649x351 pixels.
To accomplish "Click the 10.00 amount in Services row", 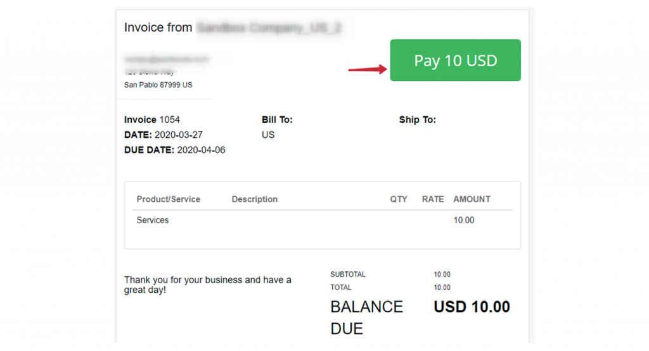I will (x=464, y=220).
